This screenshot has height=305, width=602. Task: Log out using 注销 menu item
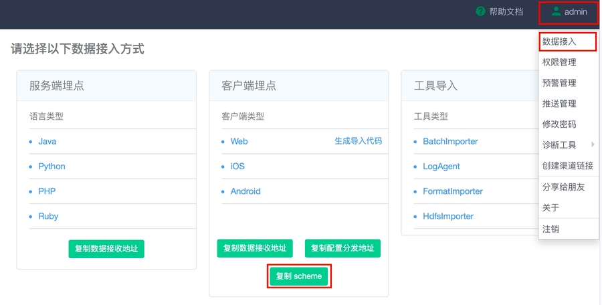550,229
